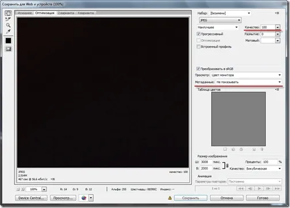Open the Матовый color dropdown
Image resolution: width=290 pixels, height=208 pixels.
(x=277, y=40)
